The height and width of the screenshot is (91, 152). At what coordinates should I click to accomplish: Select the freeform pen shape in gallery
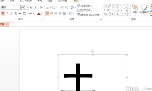pyautogui.click(x=110, y=6)
